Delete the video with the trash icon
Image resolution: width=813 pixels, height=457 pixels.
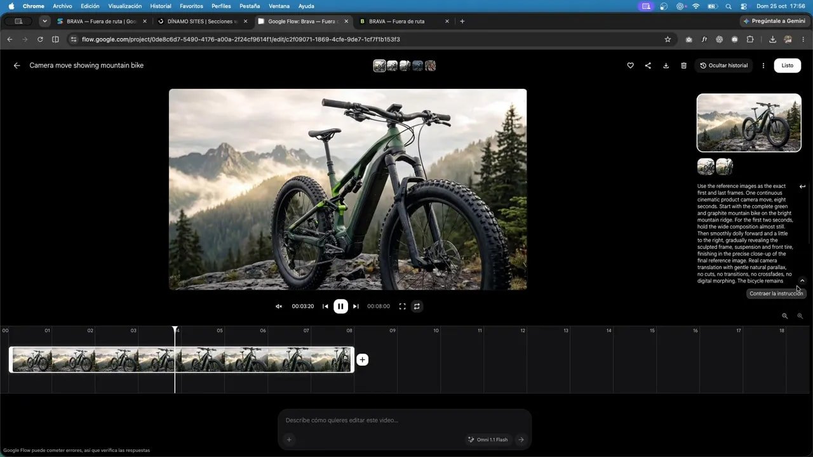point(683,65)
